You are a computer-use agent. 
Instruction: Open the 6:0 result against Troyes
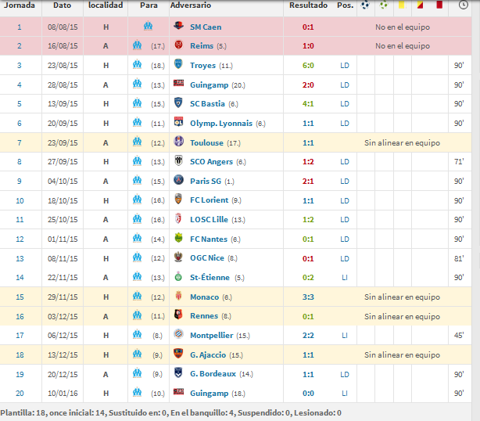coord(308,65)
